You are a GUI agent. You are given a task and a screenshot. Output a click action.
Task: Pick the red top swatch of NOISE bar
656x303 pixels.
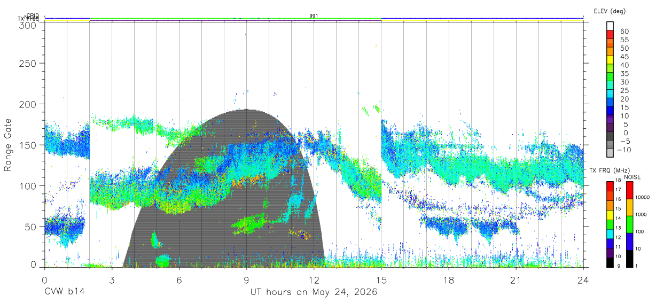click(629, 190)
